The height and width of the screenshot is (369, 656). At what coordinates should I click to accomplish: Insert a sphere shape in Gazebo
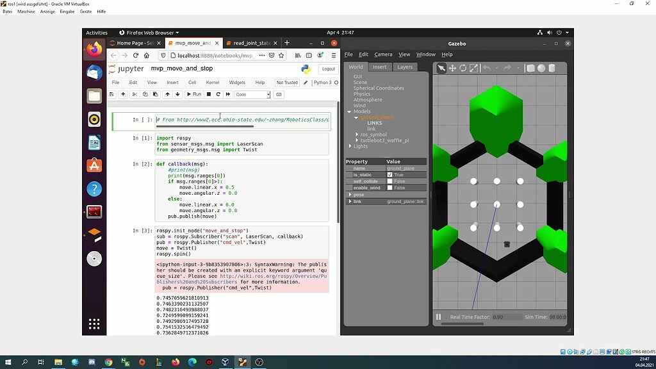[541, 68]
